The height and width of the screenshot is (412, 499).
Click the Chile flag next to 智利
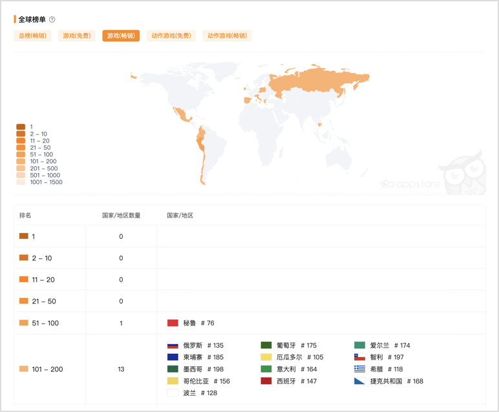click(x=359, y=357)
